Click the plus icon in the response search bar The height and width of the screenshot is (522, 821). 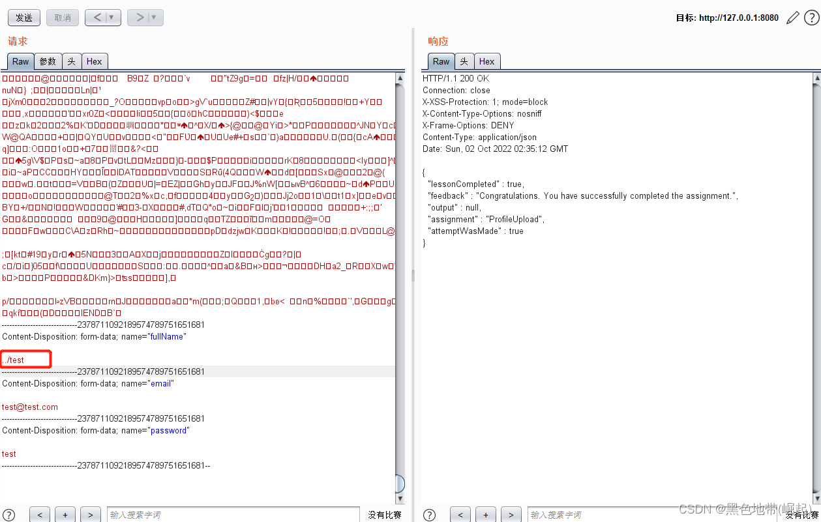tap(485, 514)
